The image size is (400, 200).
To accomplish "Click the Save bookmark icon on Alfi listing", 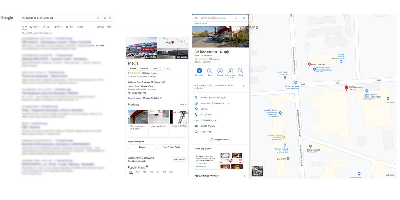I will pyautogui.click(x=209, y=71).
